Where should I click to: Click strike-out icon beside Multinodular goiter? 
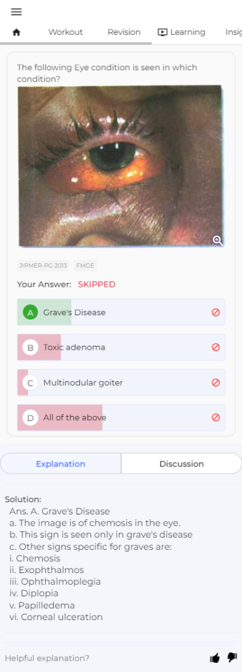[x=216, y=383]
